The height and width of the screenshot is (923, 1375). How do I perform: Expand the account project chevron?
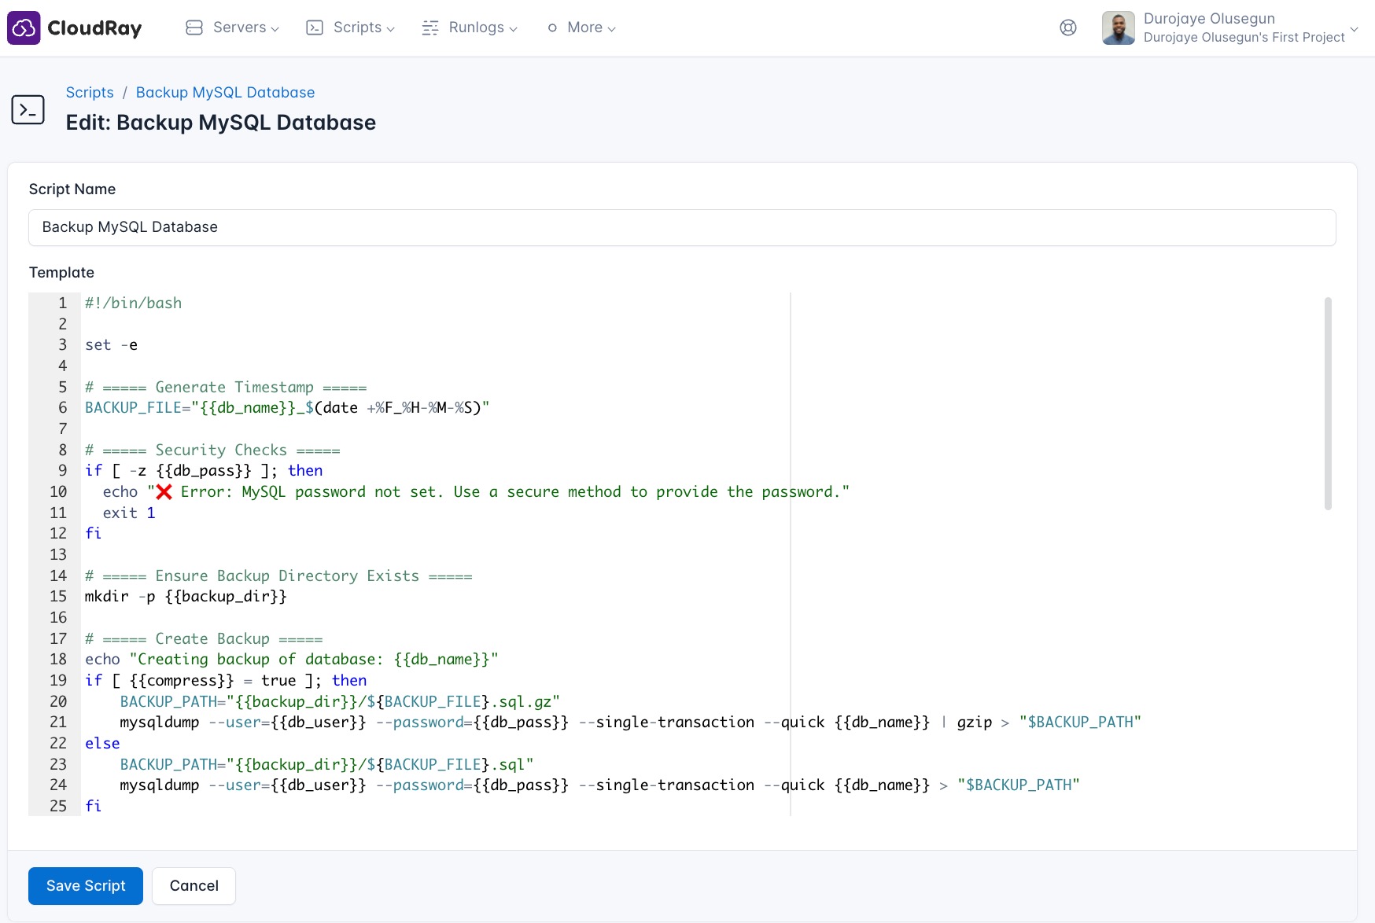(x=1354, y=29)
